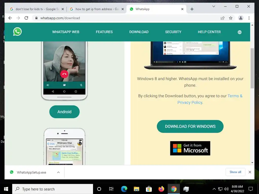Open Task View from the taskbar
Image resolution: width=259 pixels, height=194 pixels.
point(111,189)
